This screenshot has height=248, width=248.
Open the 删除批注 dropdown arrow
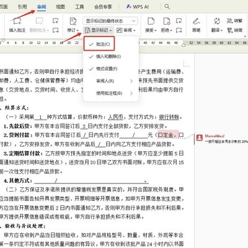pyautogui.click(x=48, y=30)
